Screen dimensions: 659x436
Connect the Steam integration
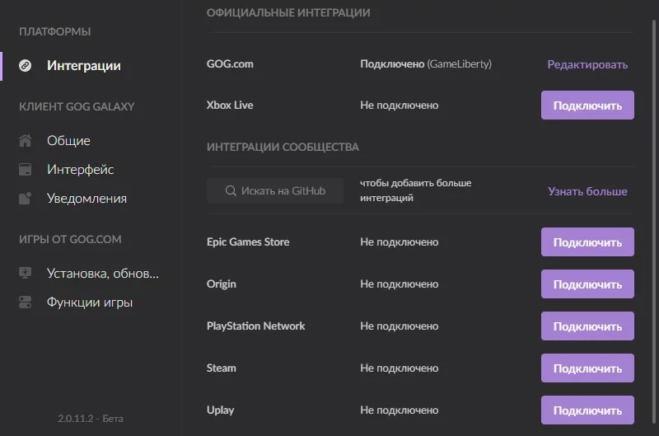587,368
